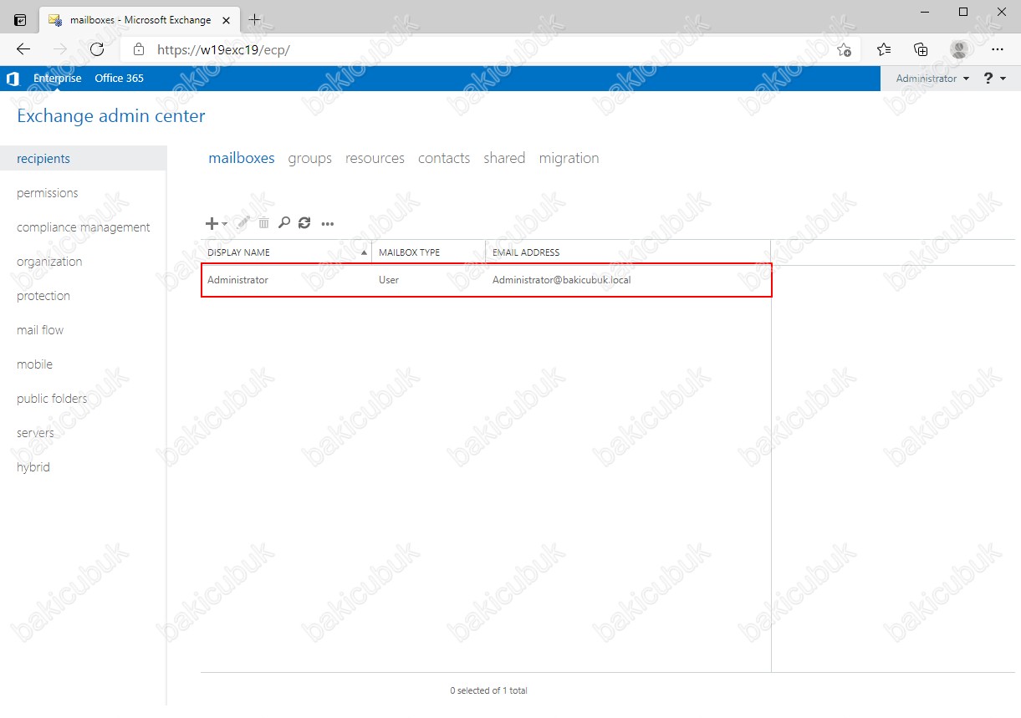The width and height of the screenshot is (1021, 718).
Task: Select the Administrator mailbox row
Action: [486, 280]
